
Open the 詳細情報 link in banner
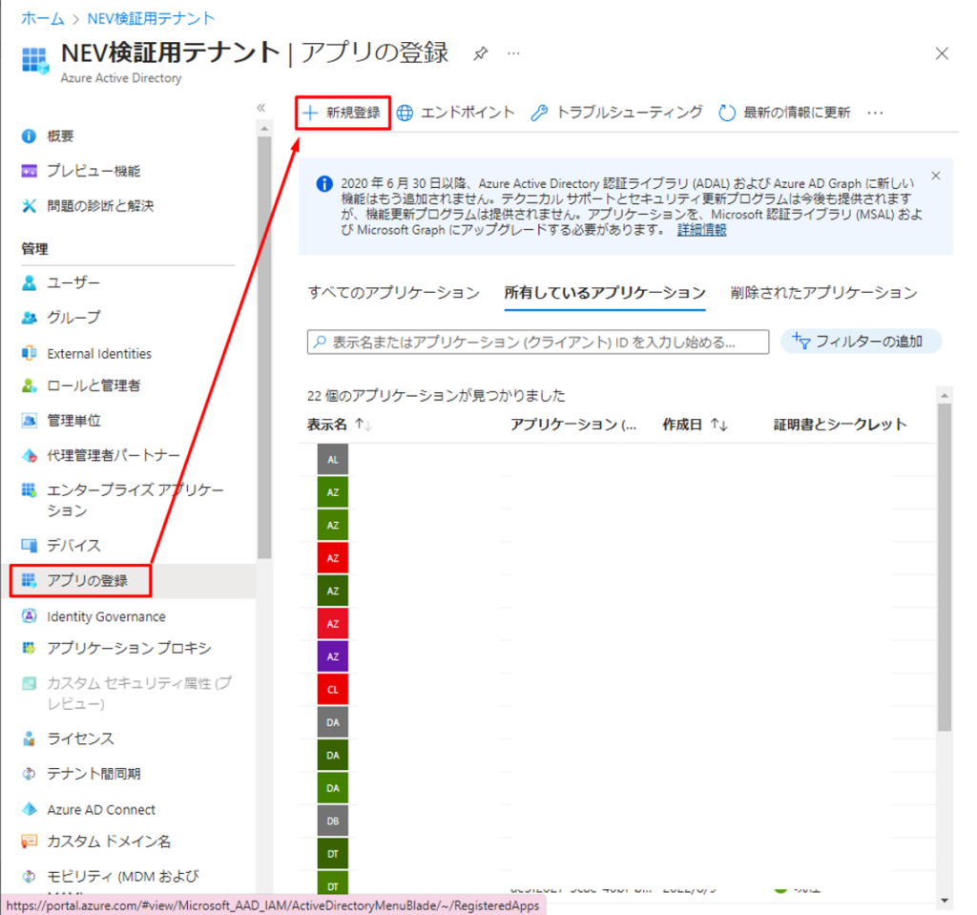(701, 230)
